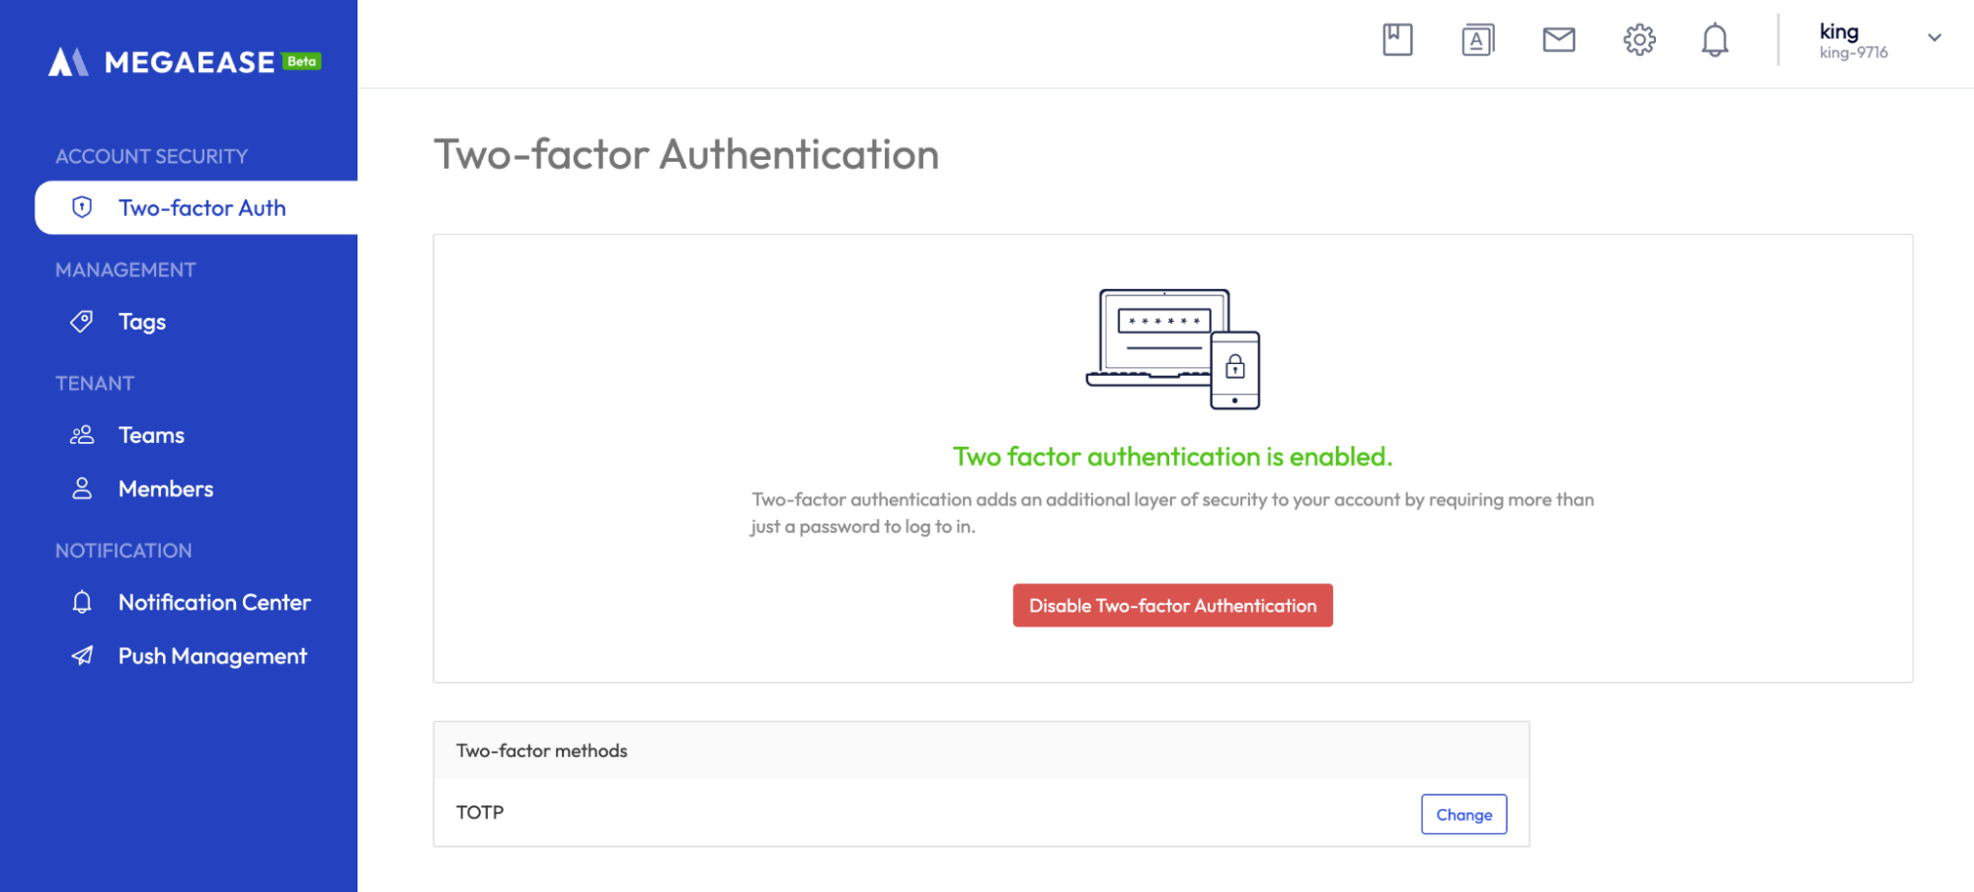This screenshot has width=1974, height=892.
Task: Click the Members person icon
Action: 82,488
